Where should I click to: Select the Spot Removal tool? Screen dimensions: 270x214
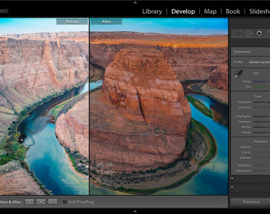pyautogui.click(x=249, y=33)
